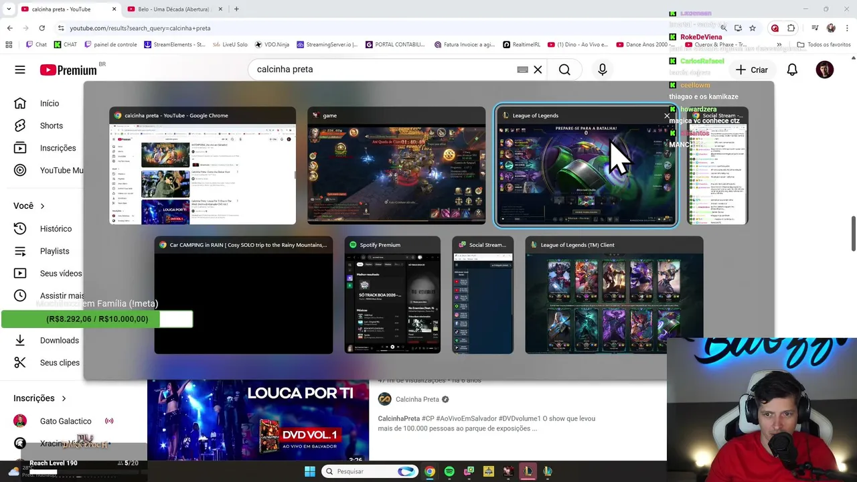The image size is (857, 482).
Task: Click the address bar URL
Action: 140,28
